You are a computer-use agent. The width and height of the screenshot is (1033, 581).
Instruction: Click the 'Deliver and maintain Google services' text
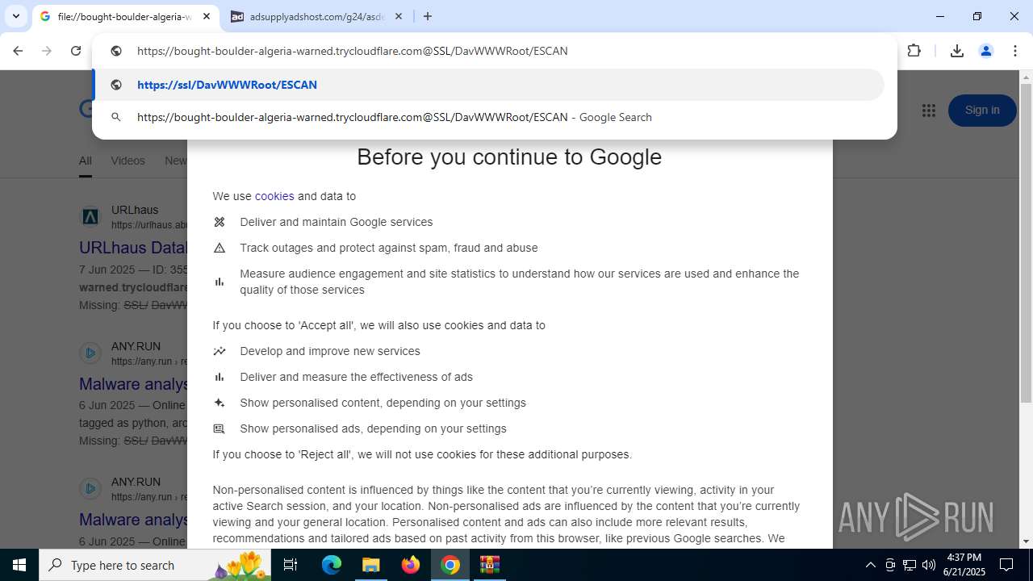[337, 222]
